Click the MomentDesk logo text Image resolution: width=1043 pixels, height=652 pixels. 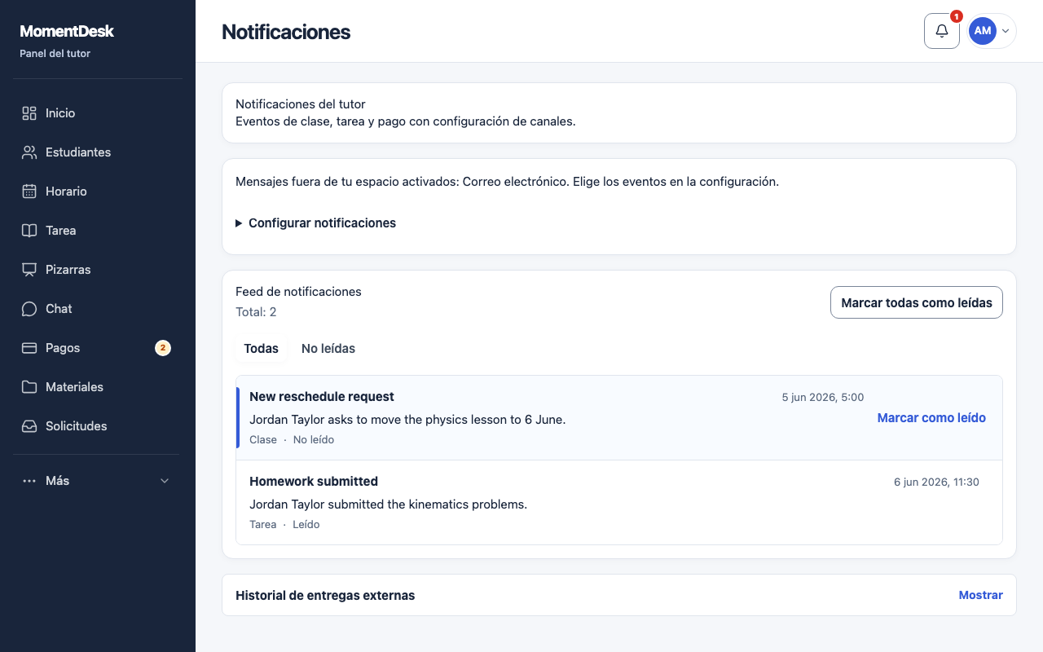(x=67, y=31)
